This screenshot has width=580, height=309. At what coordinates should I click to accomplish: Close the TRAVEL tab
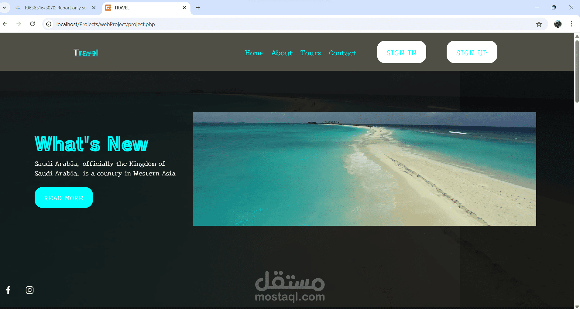tap(184, 8)
